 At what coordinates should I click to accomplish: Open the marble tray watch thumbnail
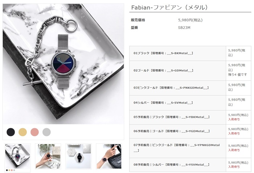tap(17, 156)
